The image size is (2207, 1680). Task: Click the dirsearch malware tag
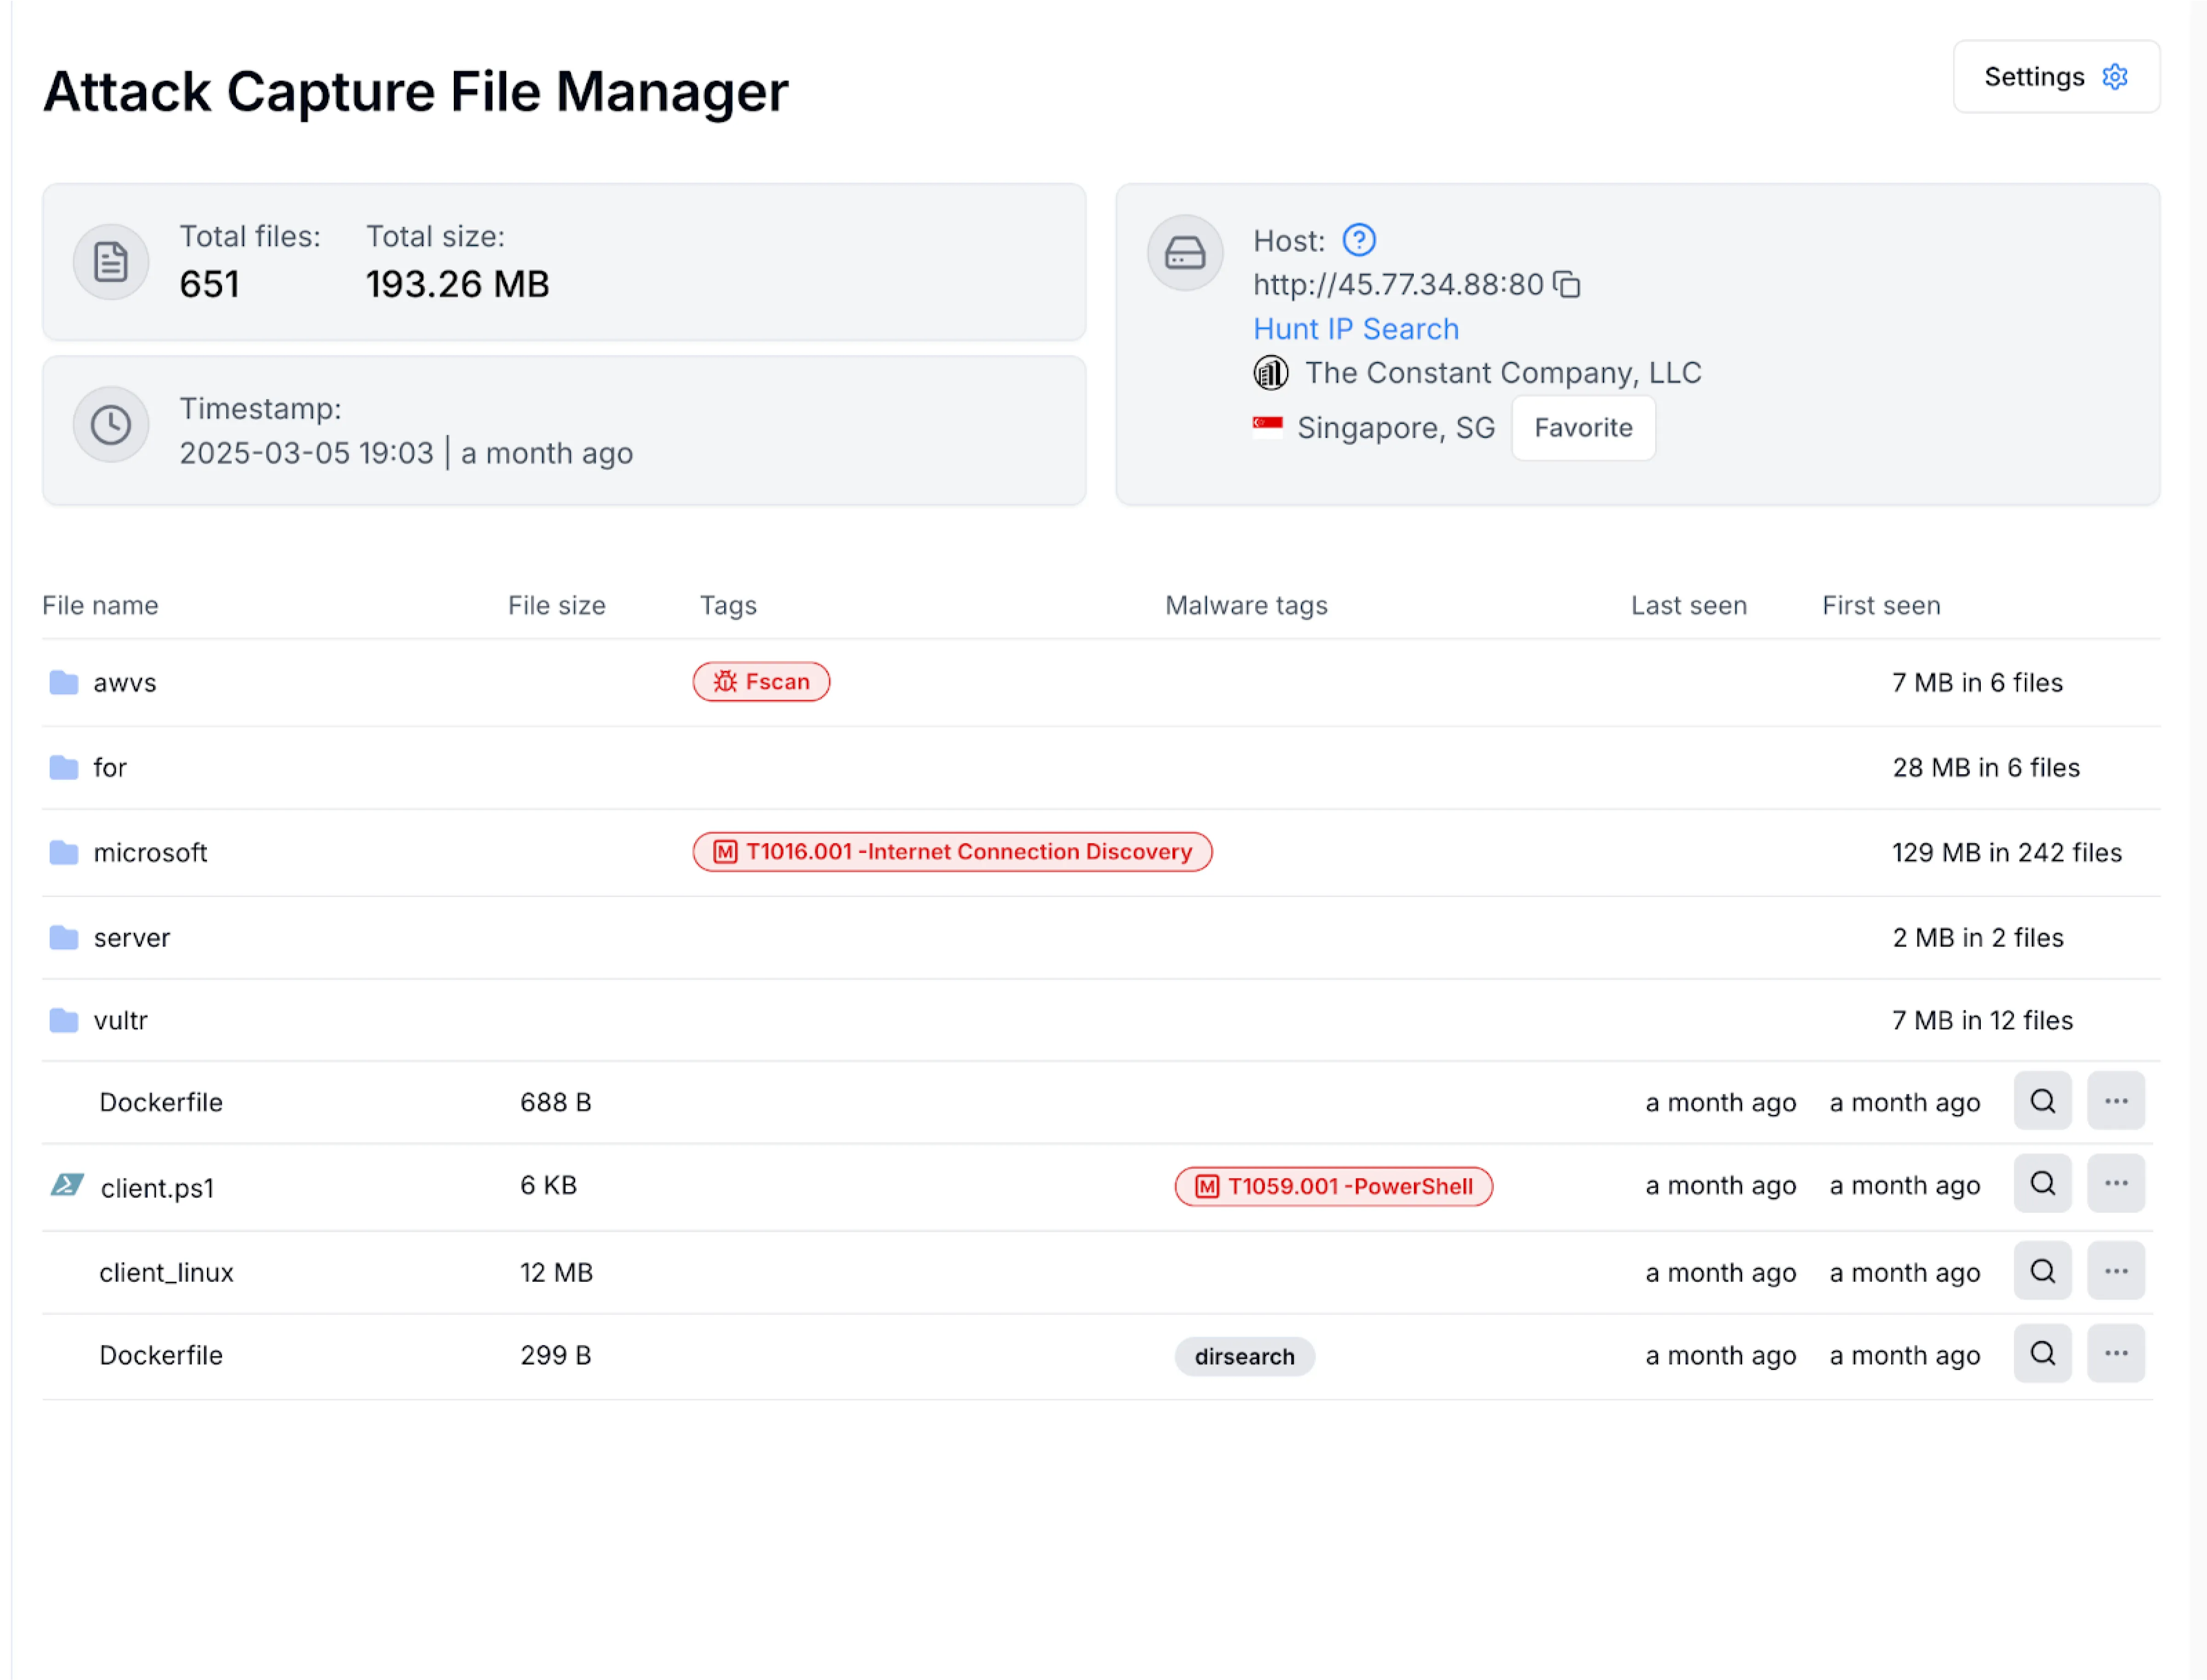[1245, 1357]
